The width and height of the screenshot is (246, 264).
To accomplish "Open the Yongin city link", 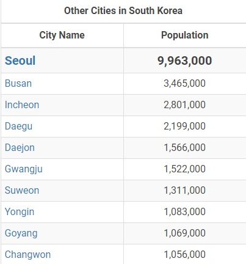I will (x=20, y=212).
